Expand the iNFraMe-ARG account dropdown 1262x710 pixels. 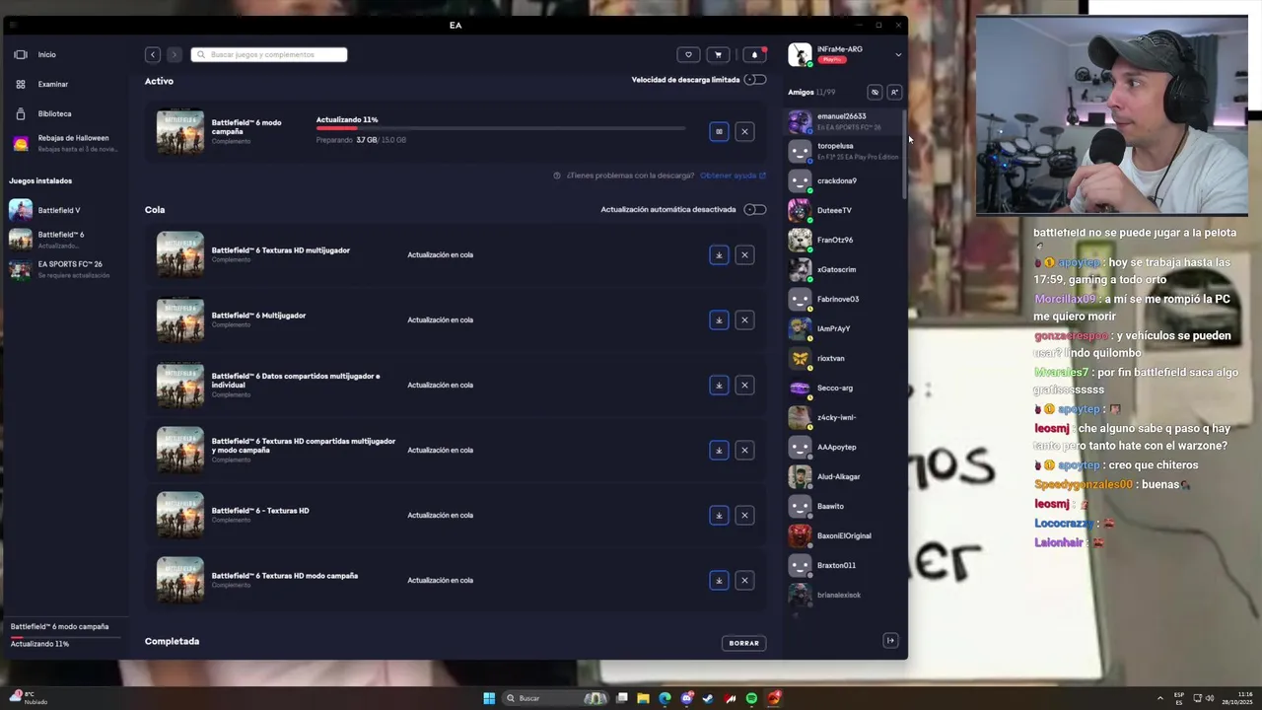point(898,54)
